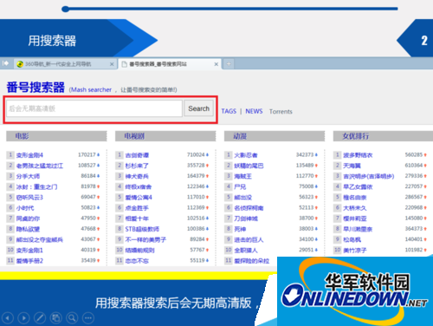Open TV series entry 相爱十年
Screen dimensions: 433x326
(x=137, y=218)
